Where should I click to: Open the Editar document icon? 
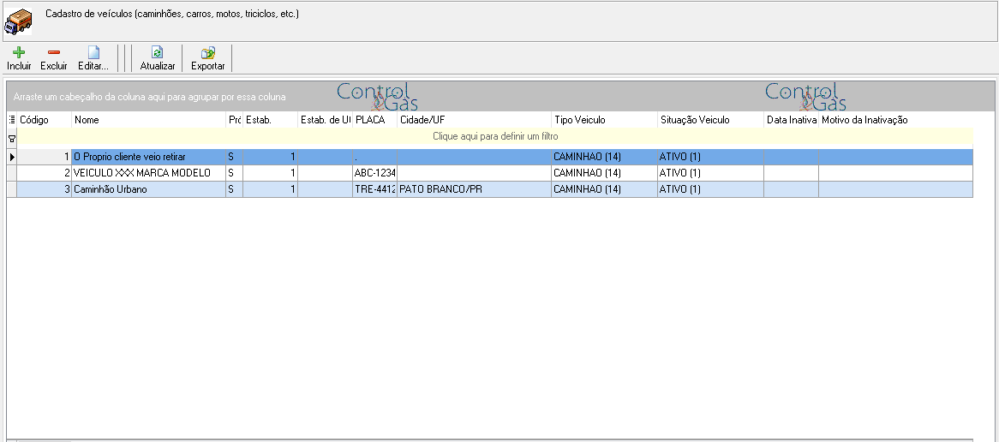click(93, 53)
